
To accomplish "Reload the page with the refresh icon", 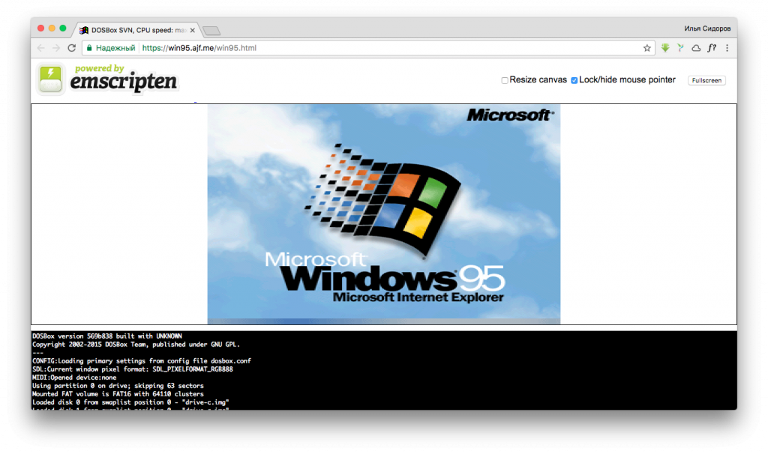I will coord(71,47).
